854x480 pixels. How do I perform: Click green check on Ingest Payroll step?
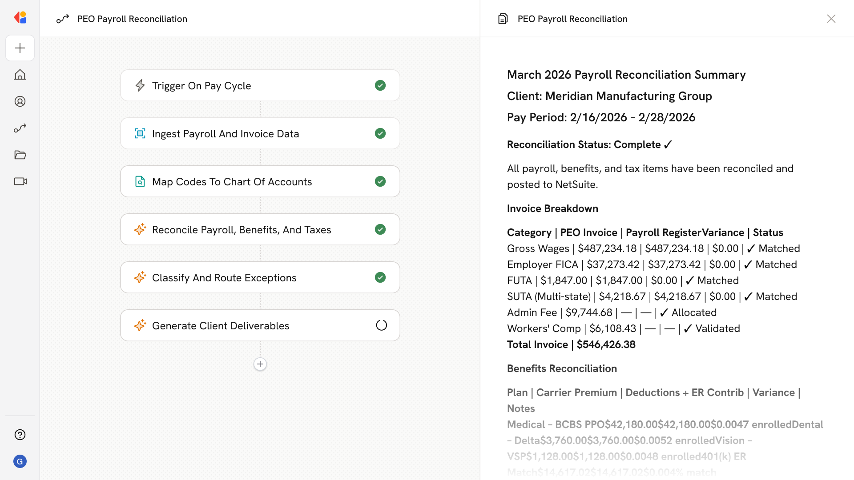(380, 133)
